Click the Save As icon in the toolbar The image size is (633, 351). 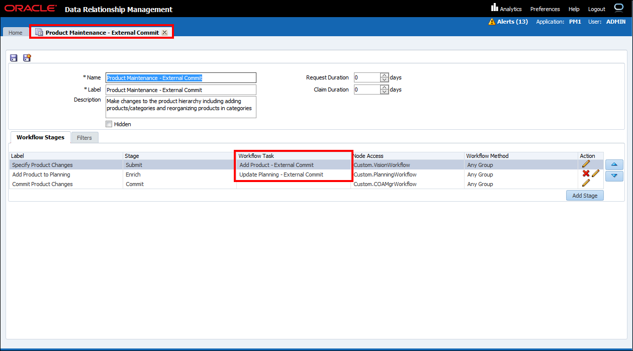[27, 58]
